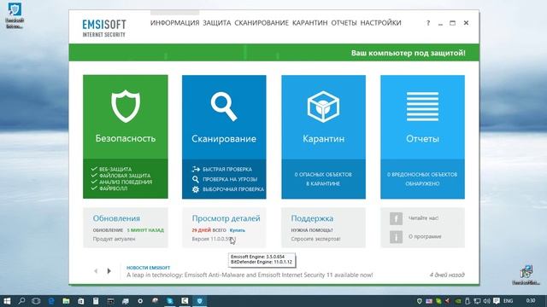The image size is (547, 307).
Task: Open help via question mark icon
Action: 428,23
